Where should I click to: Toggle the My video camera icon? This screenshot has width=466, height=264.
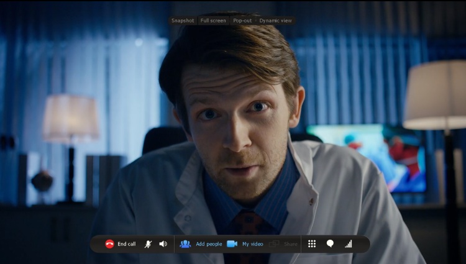click(232, 244)
